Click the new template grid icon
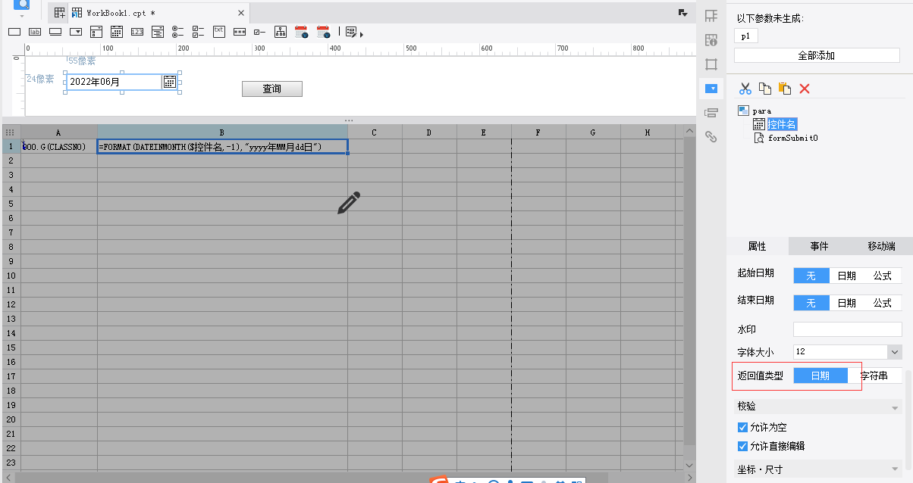 [x=59, y=13]
